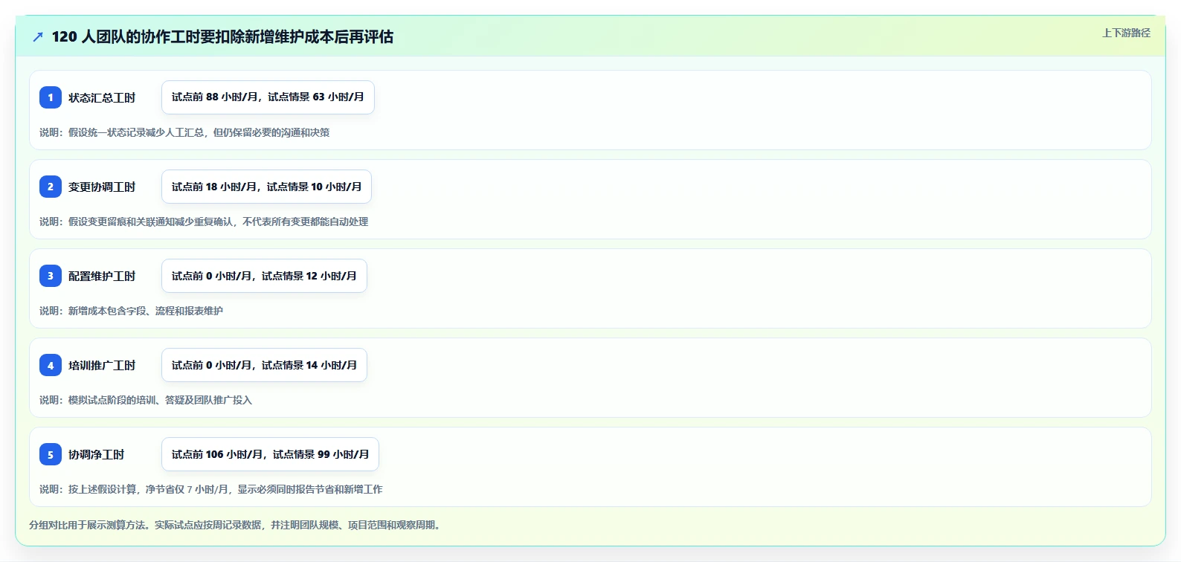Click the step 5 number badge

click(51, 454)
